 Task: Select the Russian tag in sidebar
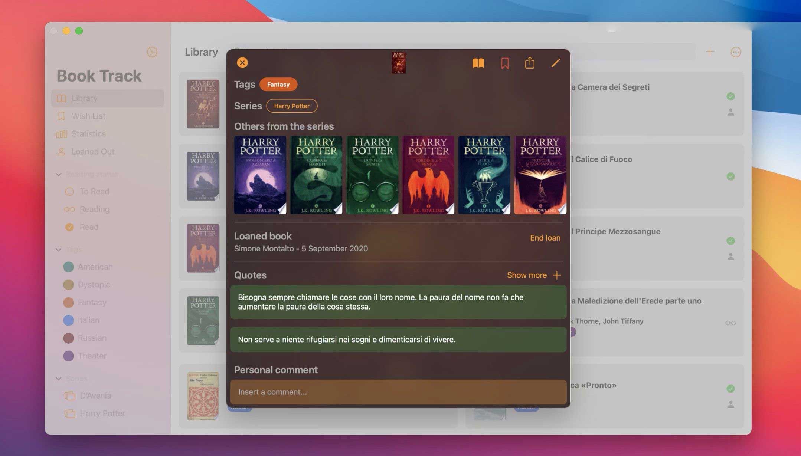point(85,338)
